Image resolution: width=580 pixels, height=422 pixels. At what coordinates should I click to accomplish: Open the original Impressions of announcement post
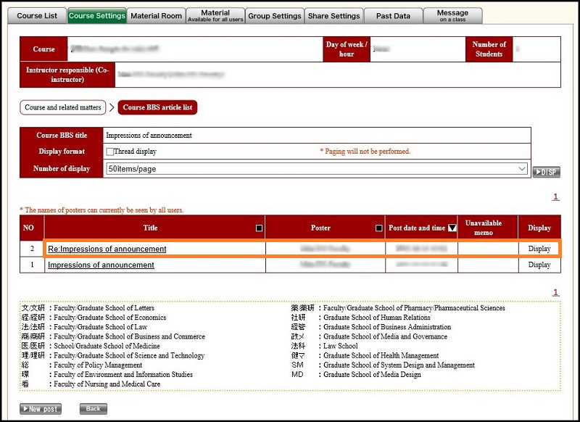(x=101, y=265)
